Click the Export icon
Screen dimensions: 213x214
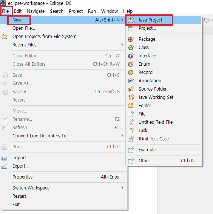(5, 166)
